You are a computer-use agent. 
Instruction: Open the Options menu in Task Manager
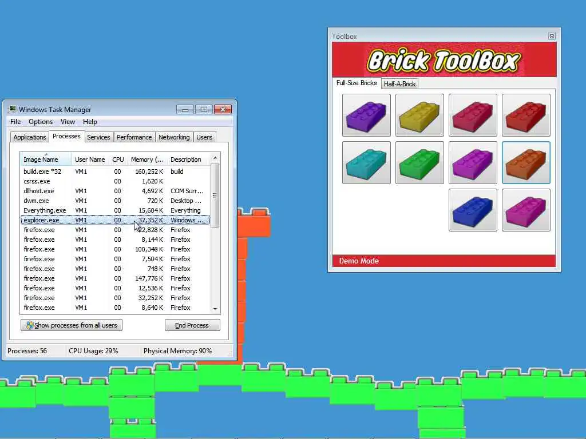[41, 122]
